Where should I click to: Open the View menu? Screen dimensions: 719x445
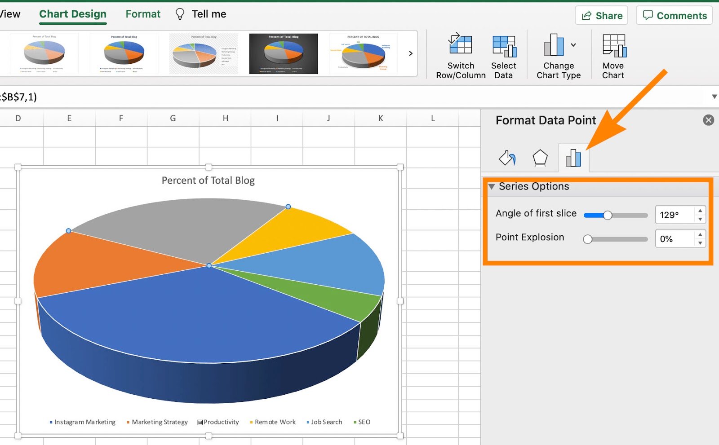[10, 14]
